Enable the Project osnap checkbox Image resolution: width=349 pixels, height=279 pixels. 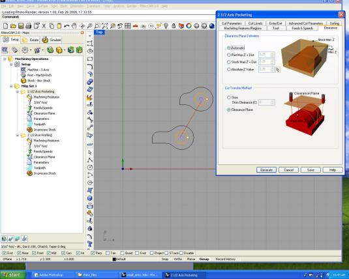pos(152,253)
